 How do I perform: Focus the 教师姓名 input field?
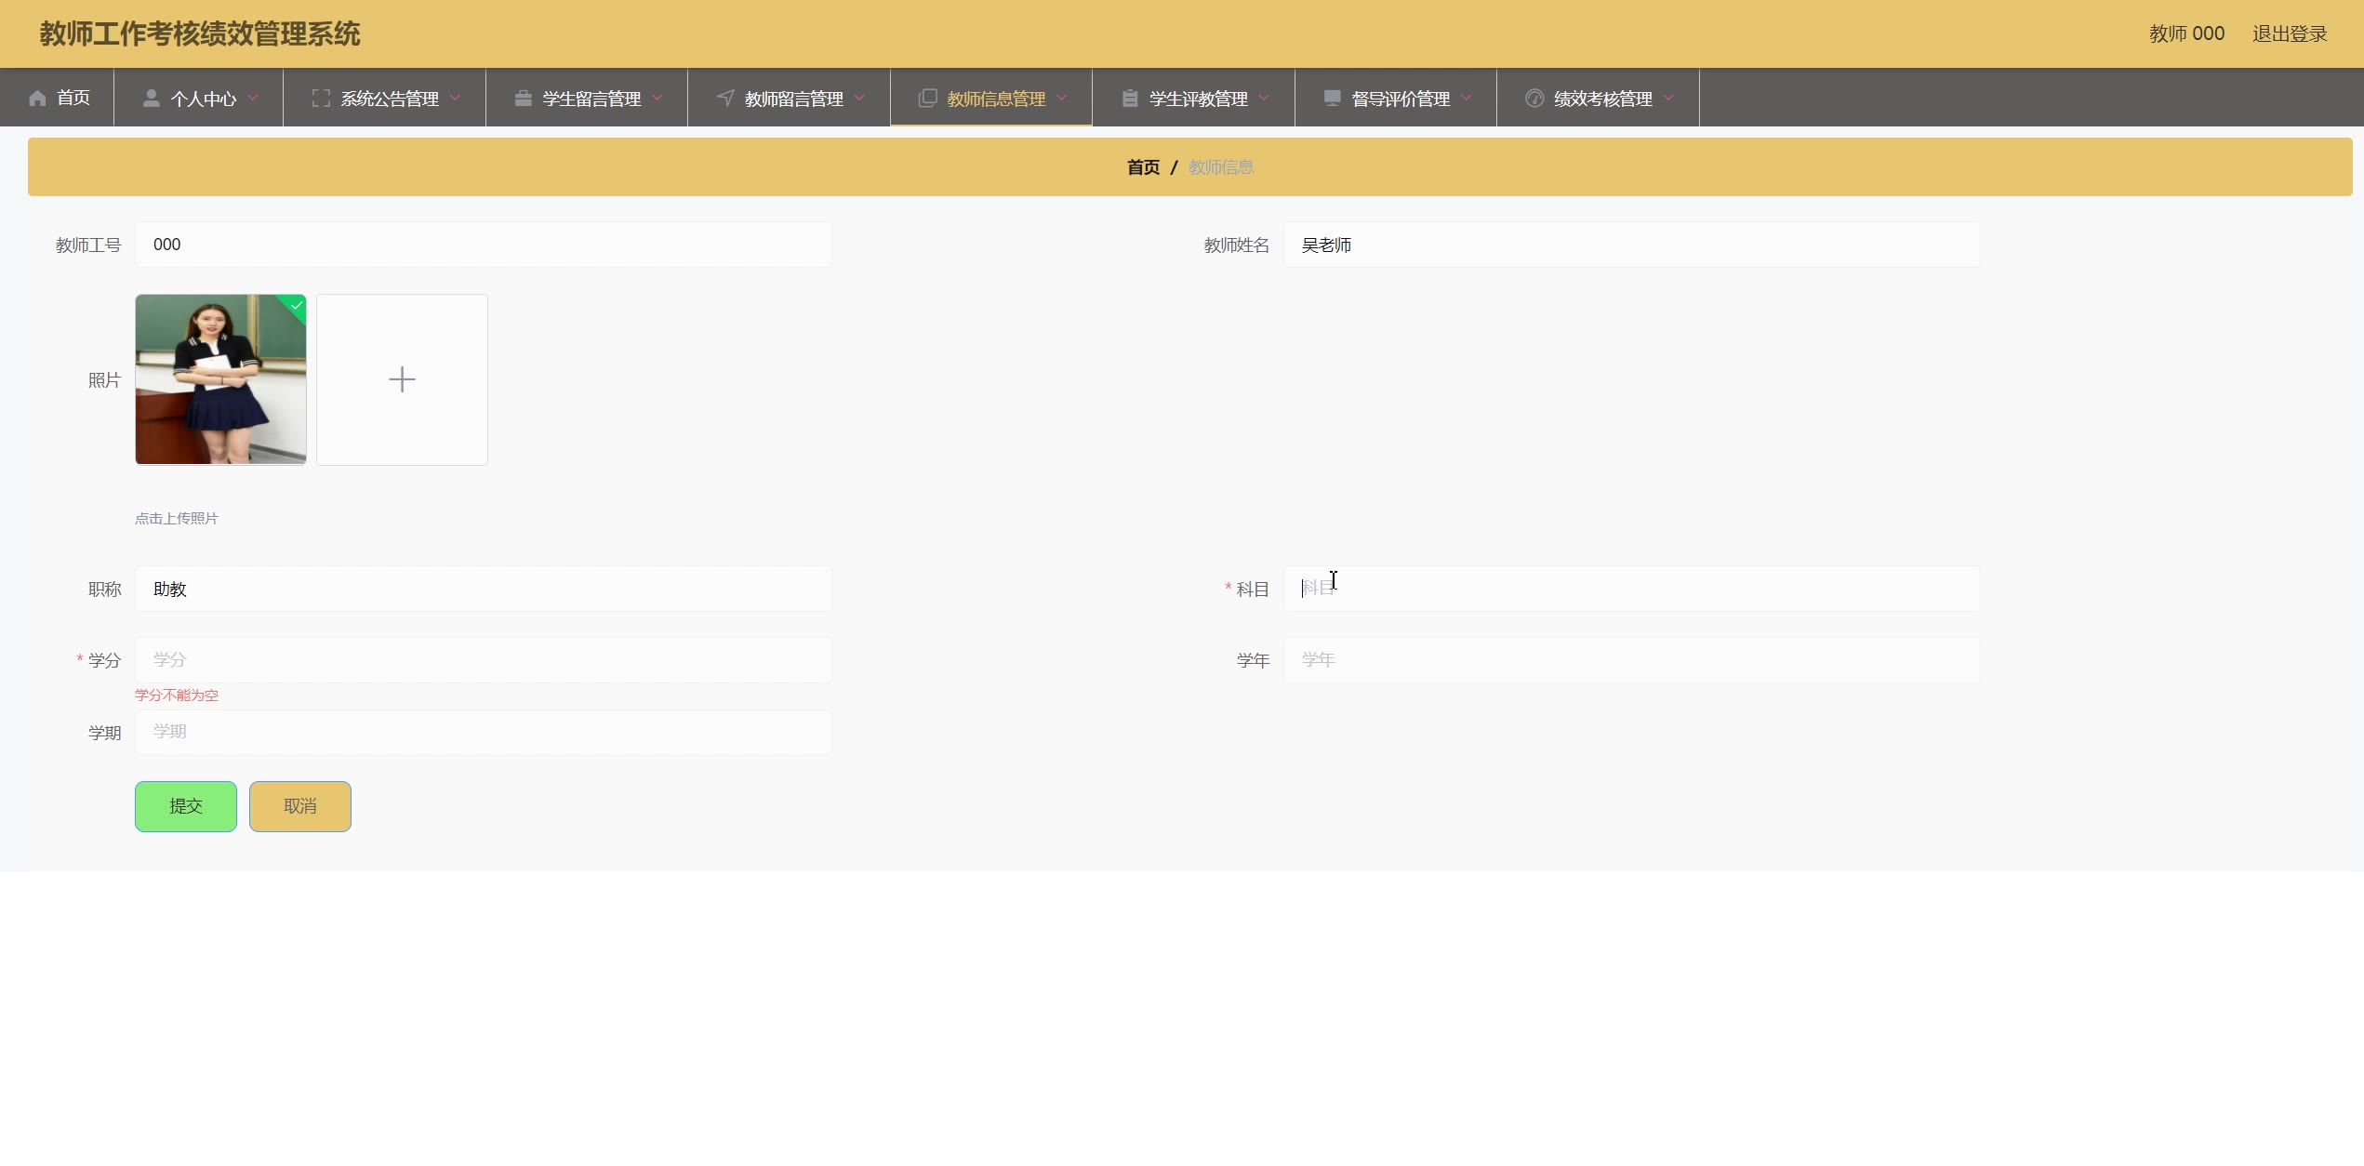coord(1632,245)
